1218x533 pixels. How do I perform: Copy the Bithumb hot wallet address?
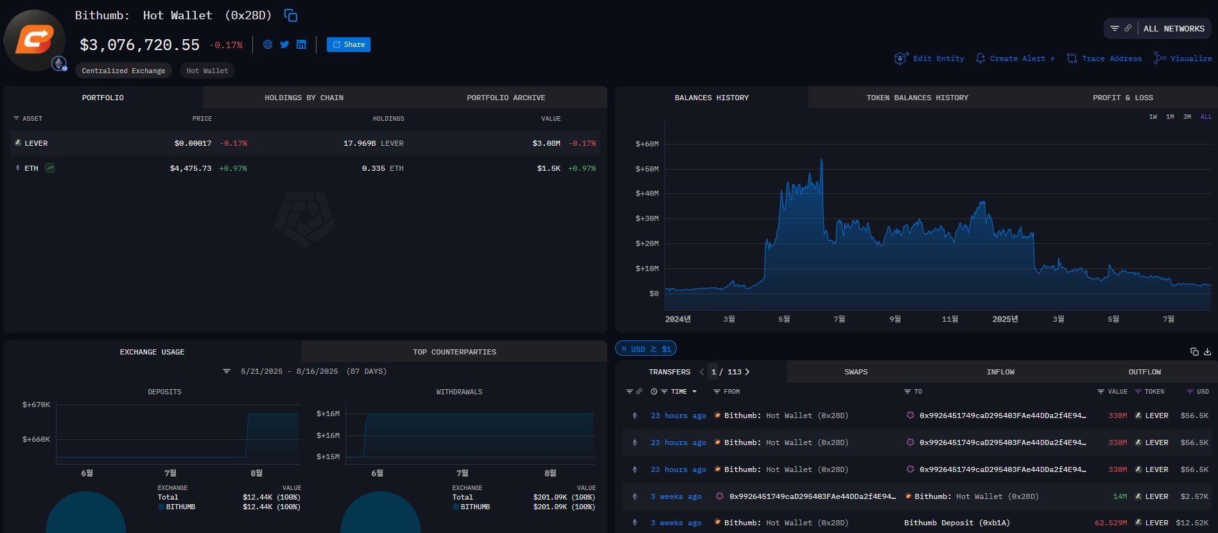tap(291, 15)
